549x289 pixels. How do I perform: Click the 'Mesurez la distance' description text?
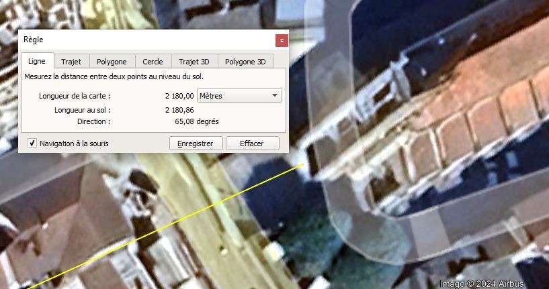114,76
